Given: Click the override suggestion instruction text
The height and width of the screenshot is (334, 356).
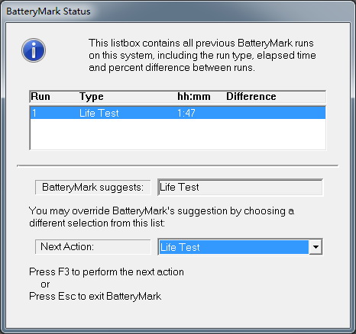Looking at the screenshot, I should 161,217.
